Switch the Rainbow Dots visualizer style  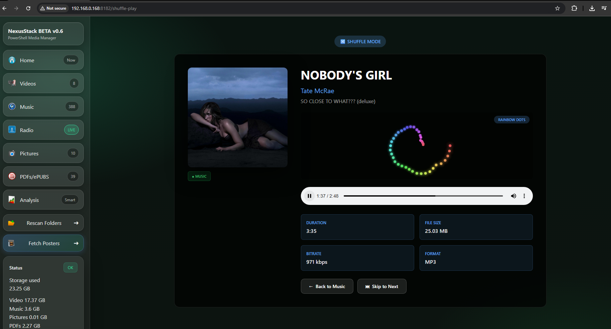point(511,120)
